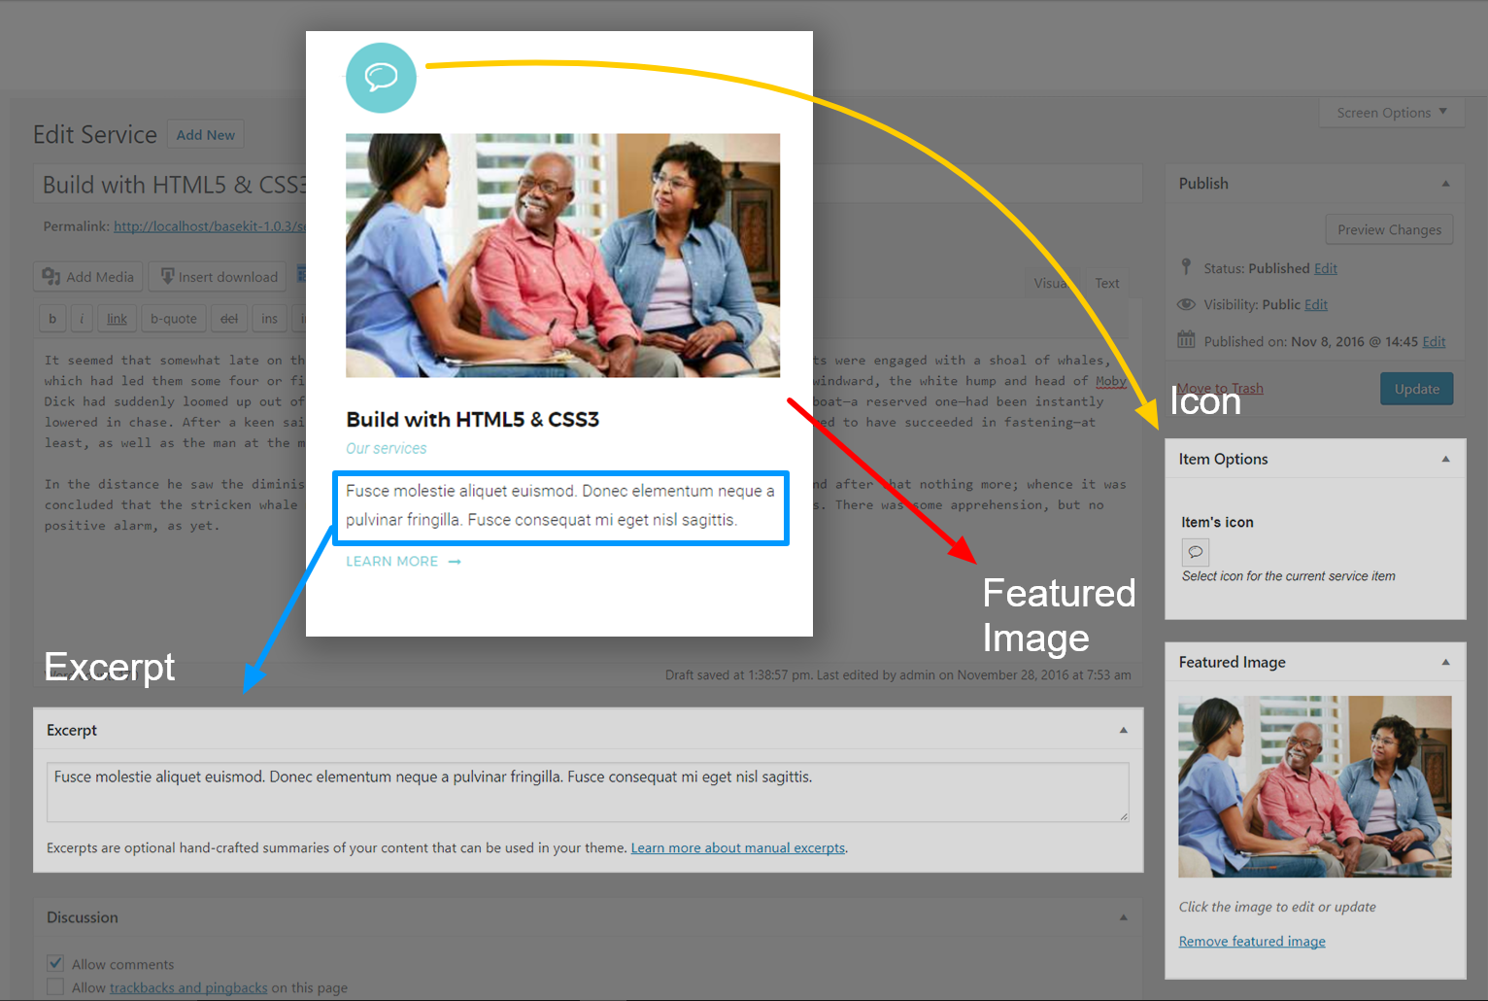The image size is (1488, 1001).
Task: Collapse the Item Options panel
Action: pos(1445,459)
